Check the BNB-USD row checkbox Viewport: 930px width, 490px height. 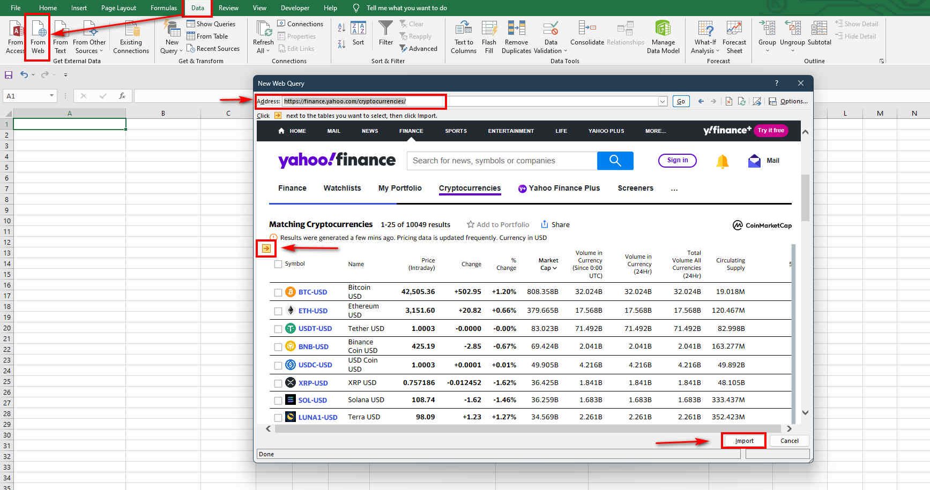click(278, 347)
